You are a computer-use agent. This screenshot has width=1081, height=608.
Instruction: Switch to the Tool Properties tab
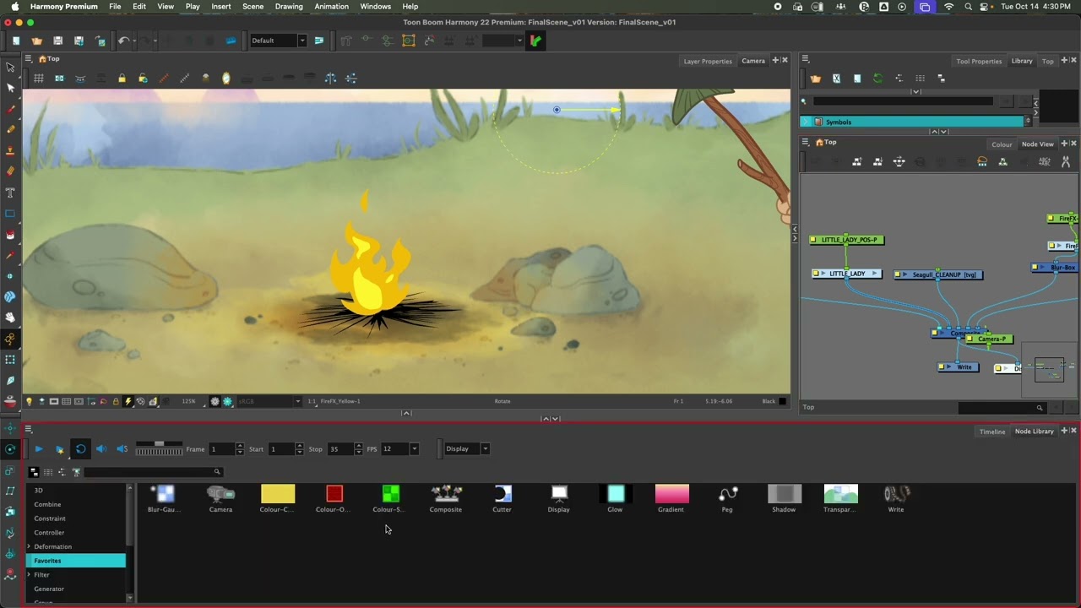[x=979, y=61]
